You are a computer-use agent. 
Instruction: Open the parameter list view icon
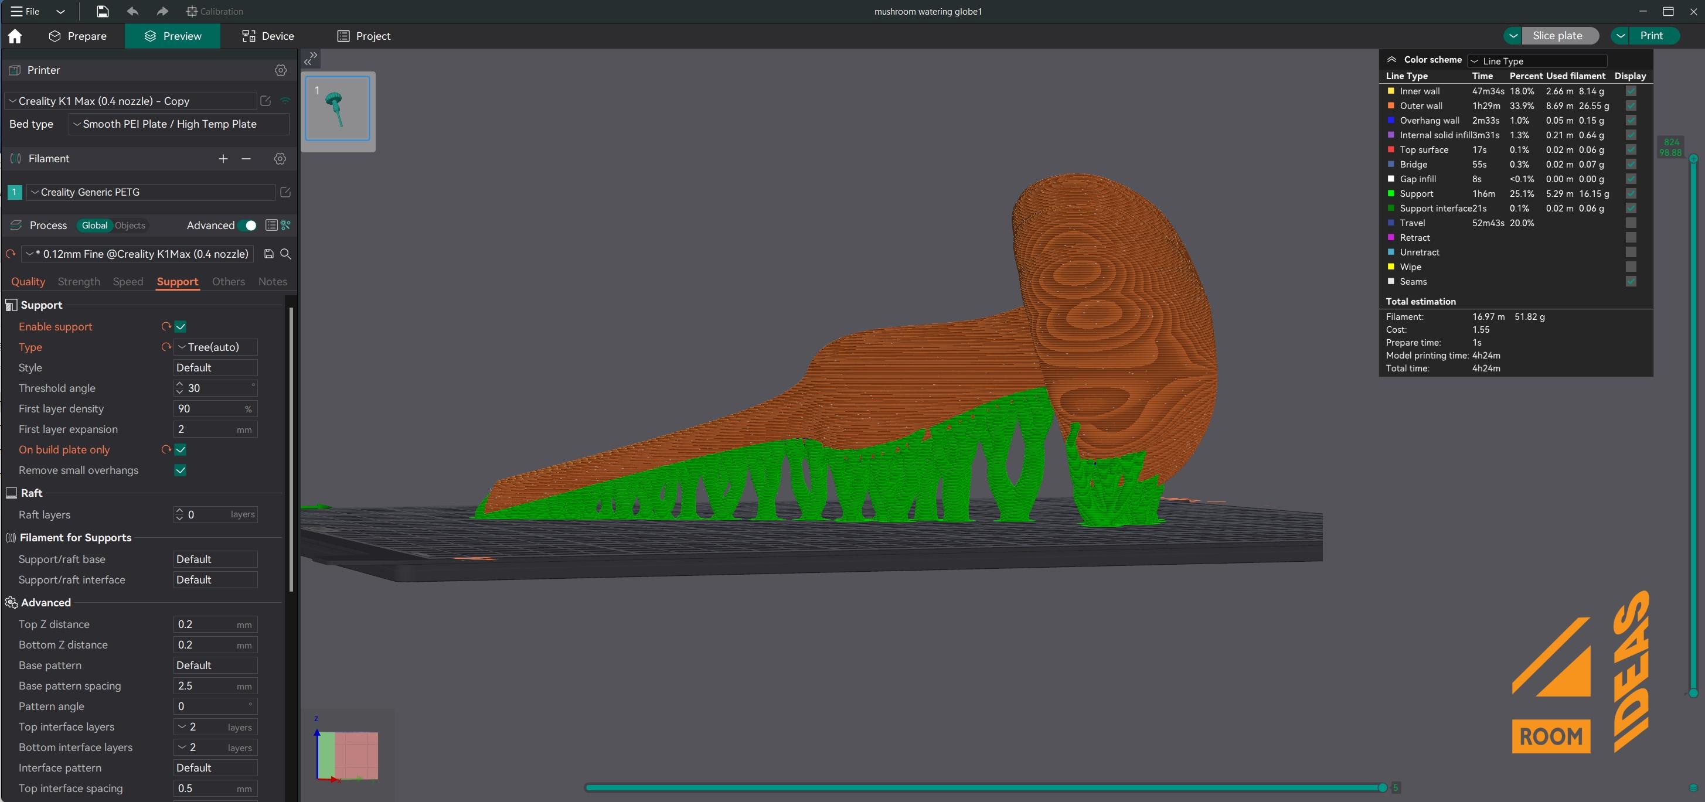271,226
